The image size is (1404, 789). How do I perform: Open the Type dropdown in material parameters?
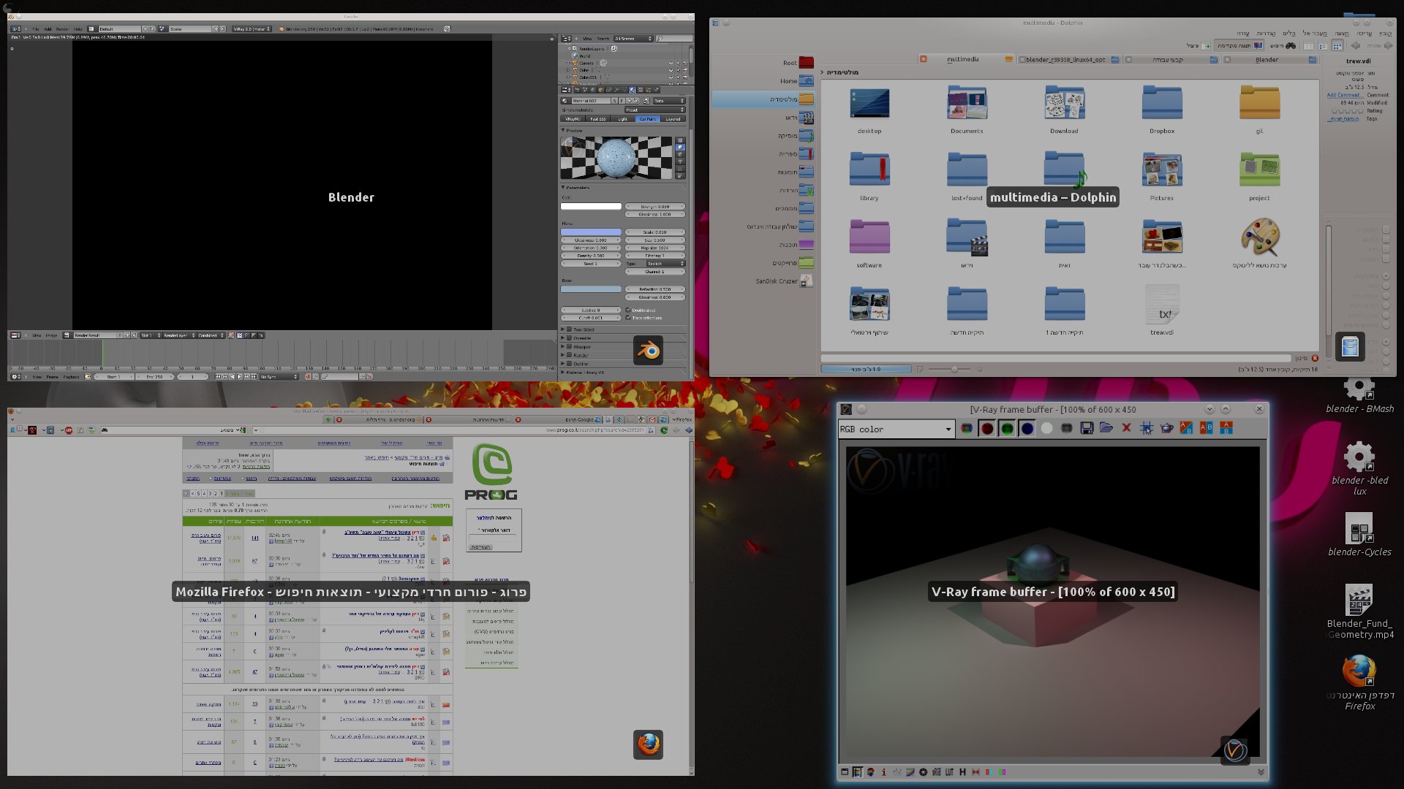[x=664, y=264]
